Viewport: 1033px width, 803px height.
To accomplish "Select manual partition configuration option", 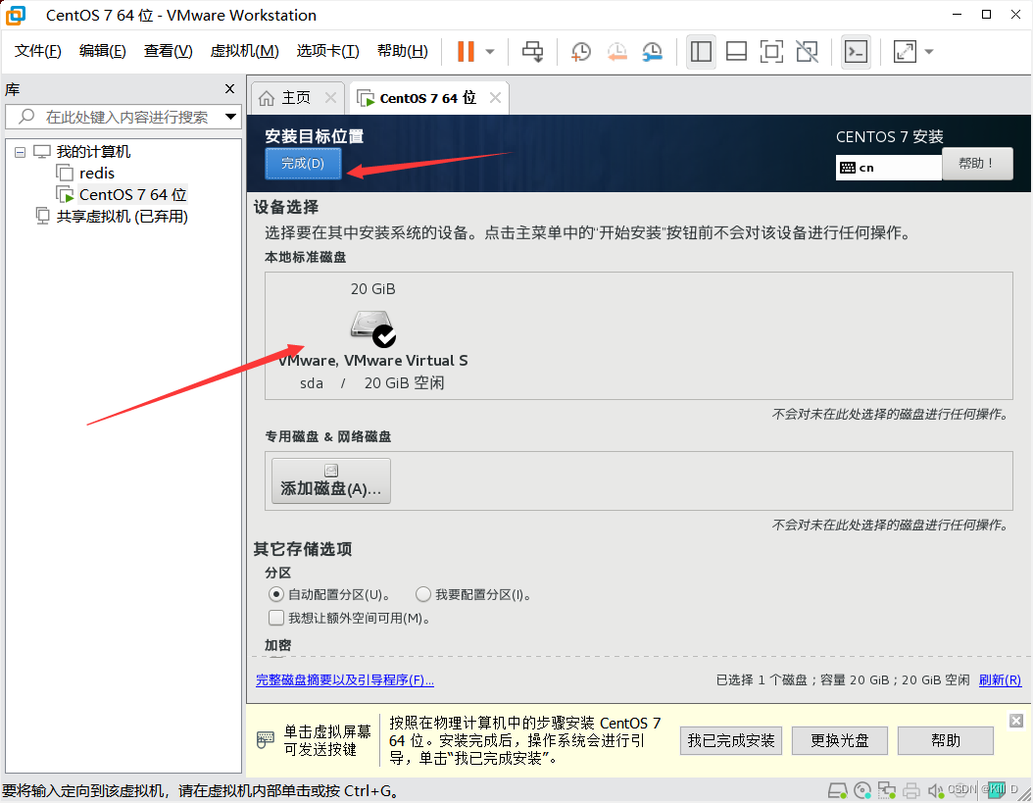I will click(x=422, y=594).
